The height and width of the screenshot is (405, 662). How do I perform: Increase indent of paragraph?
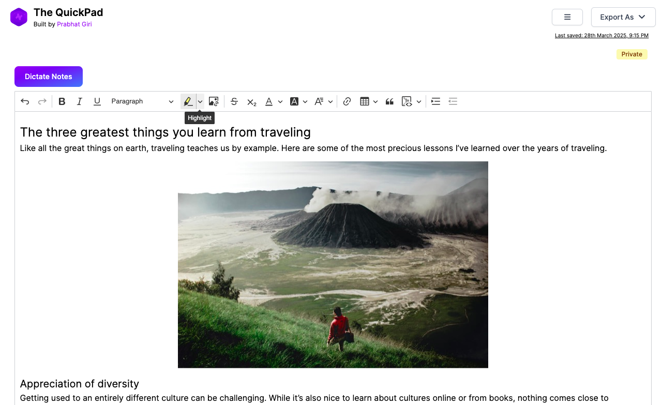click(435, 101)
